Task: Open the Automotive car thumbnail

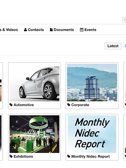Action: tap(34, 83)
